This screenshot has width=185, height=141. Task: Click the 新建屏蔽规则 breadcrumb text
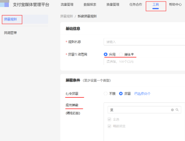point(87,16)
